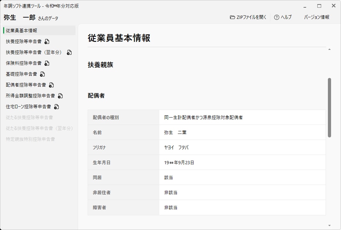Screen dimensions: 341x230
Task: Click the question mark help icon
Action: (277, 17)
